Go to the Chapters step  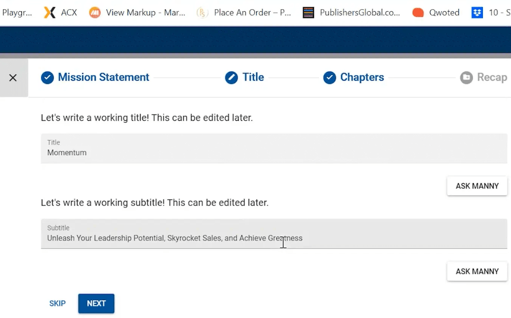pos(362,77)
